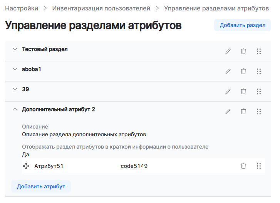
Task: Expand the aboba1 section
Action: tap(15, 69)
